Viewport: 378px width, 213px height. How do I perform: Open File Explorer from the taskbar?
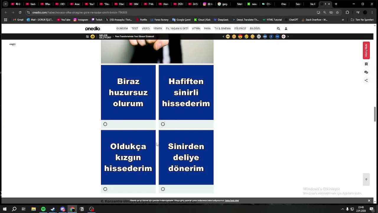tap(33, 209)
